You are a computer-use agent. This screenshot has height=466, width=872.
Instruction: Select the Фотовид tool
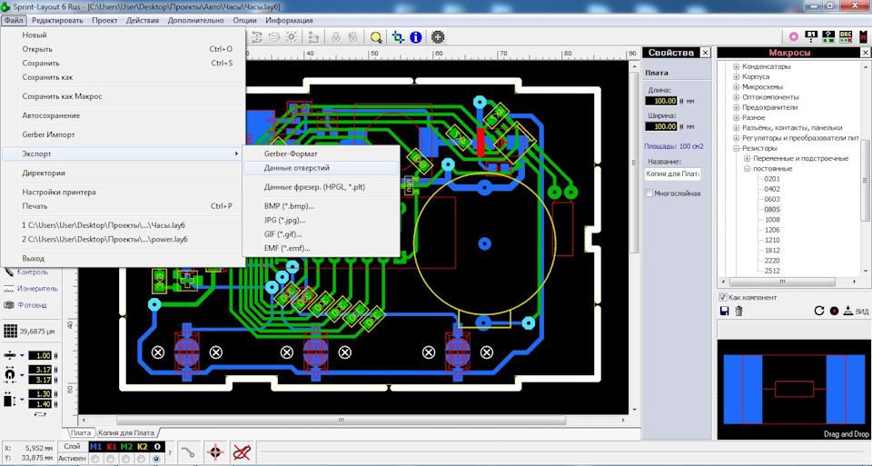(25, 304)
